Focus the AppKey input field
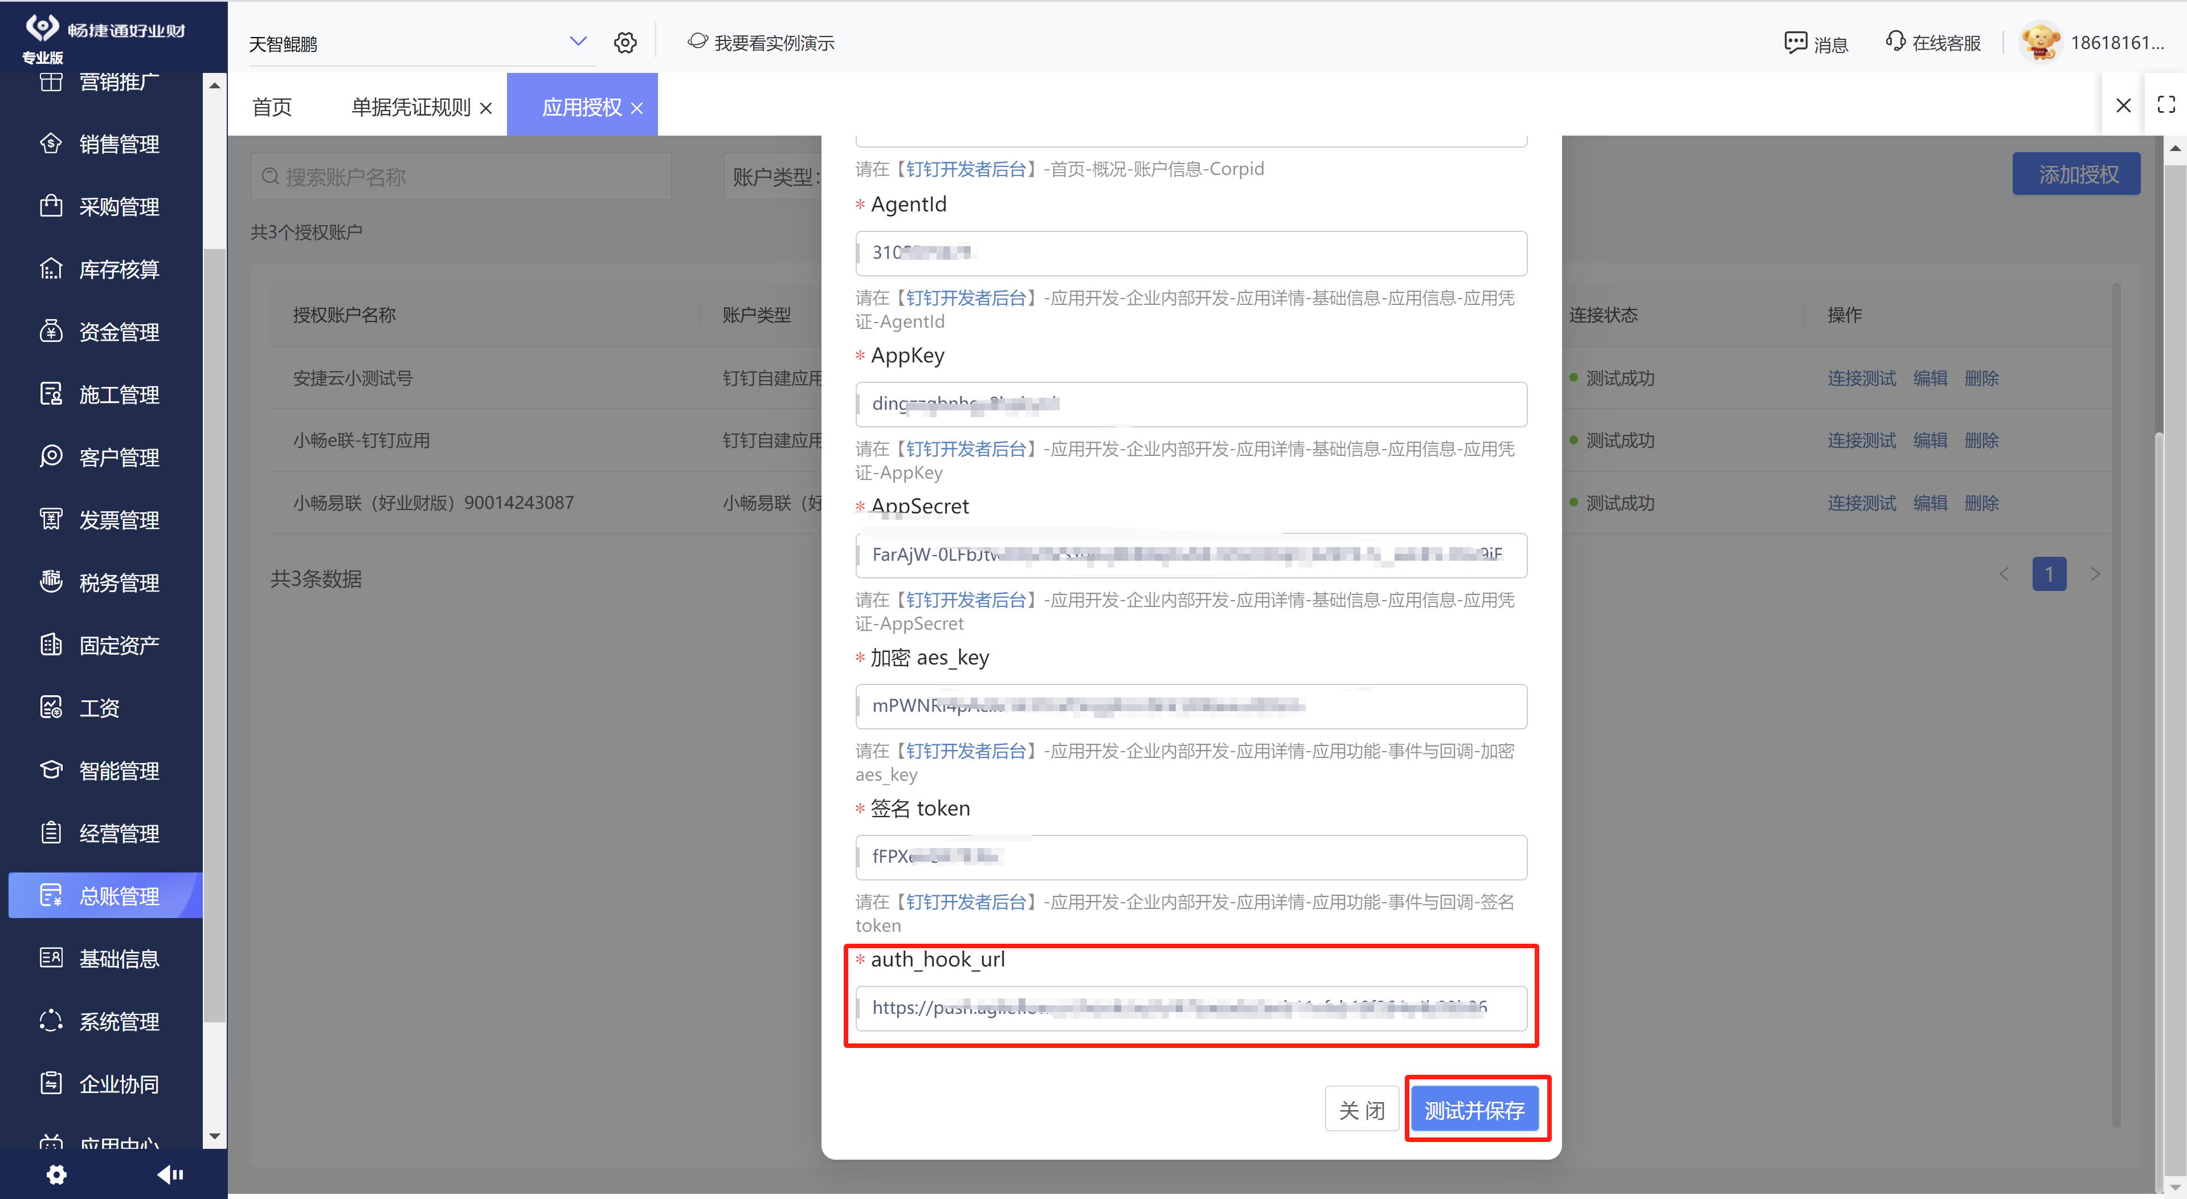 pyautogui.click(x=1191, y=404)
